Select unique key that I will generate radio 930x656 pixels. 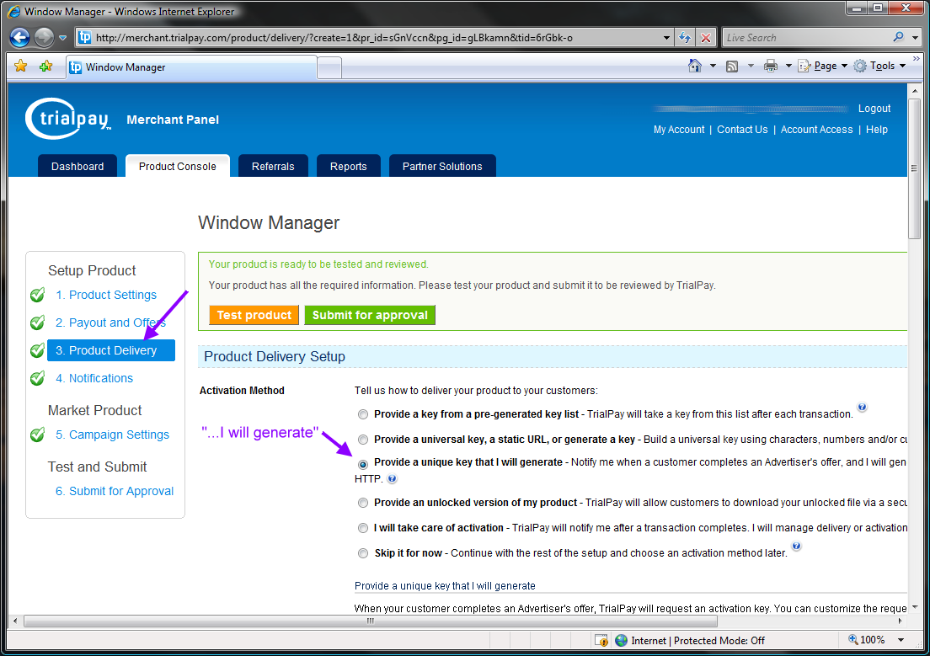pyautogui.click(x=363, y=464)
